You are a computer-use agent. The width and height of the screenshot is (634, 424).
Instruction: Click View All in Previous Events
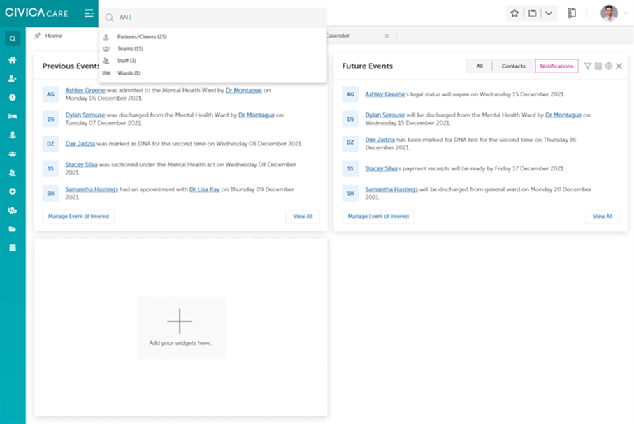click(x=303, y=217)
